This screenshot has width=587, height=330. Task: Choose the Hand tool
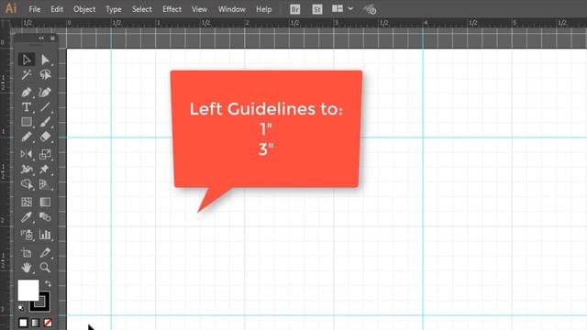coord(27,268)
